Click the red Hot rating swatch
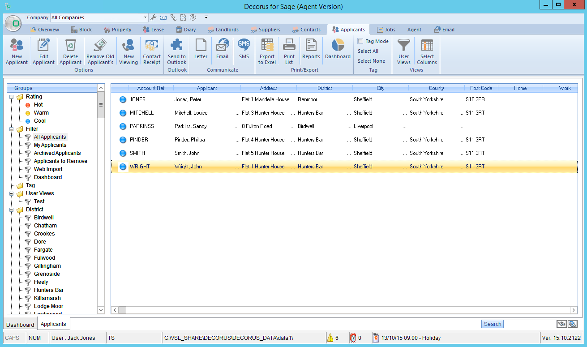 28,105
